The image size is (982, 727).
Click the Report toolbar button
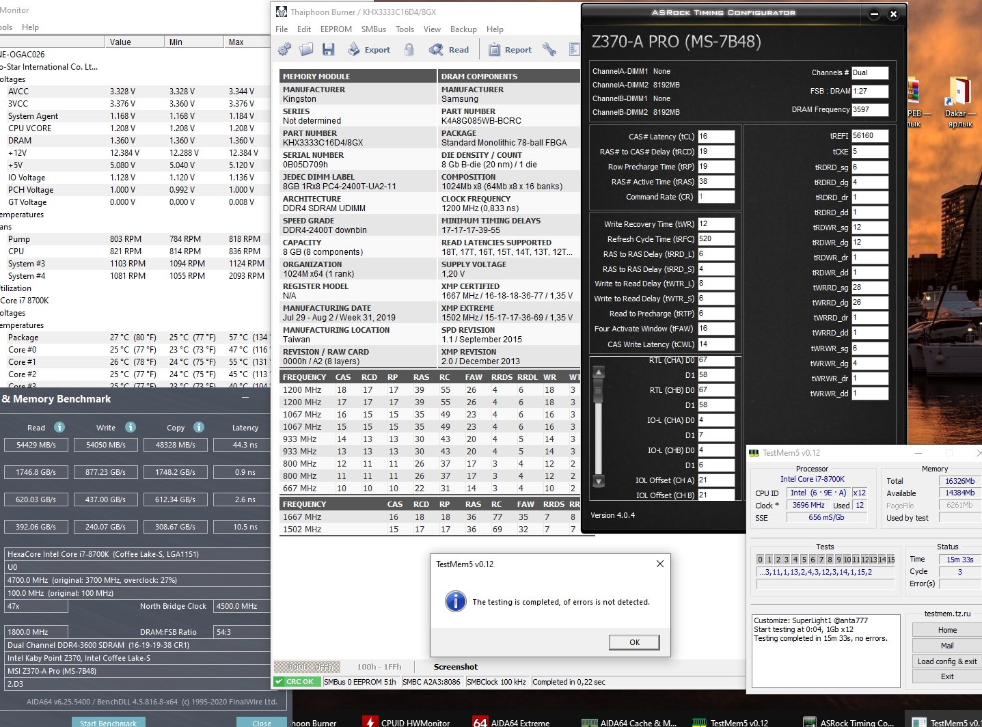point(510,49)
